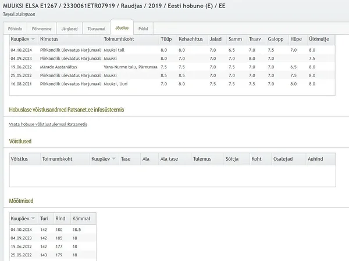Click the Jõudlus tab
Viewport: 349px width, 261px height.
click(x=122, y=28)
